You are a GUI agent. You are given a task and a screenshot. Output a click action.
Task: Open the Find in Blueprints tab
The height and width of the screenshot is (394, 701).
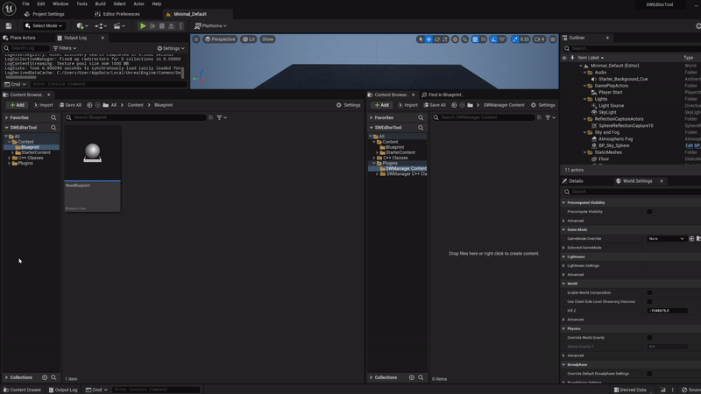[x=443, y=95]
